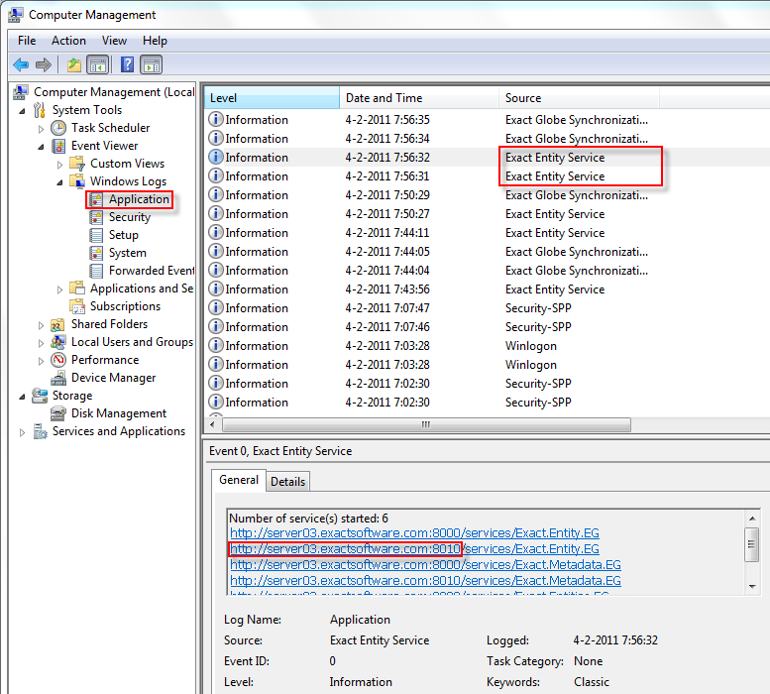Image resolution: width=770 pixels, height=694 pixels.
Task: Switch to the Details tab
Action: click(287, 482)
